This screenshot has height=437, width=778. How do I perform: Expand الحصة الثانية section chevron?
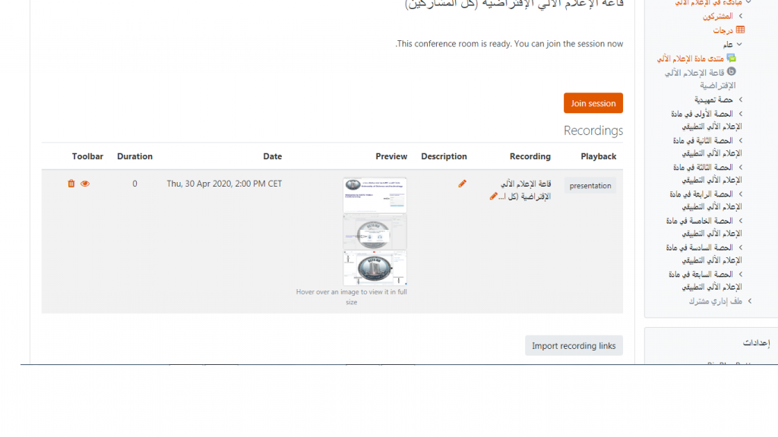click(x=741, y=140)
